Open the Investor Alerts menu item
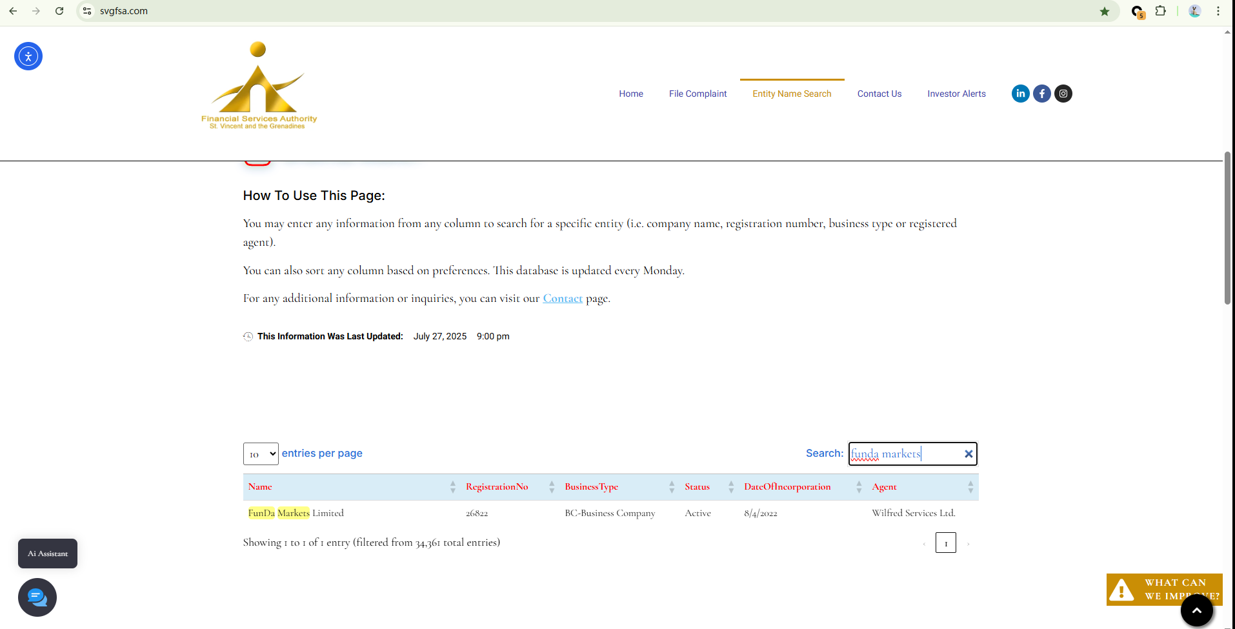This screenshot has width=1235, height=629. tap(956, 94)
